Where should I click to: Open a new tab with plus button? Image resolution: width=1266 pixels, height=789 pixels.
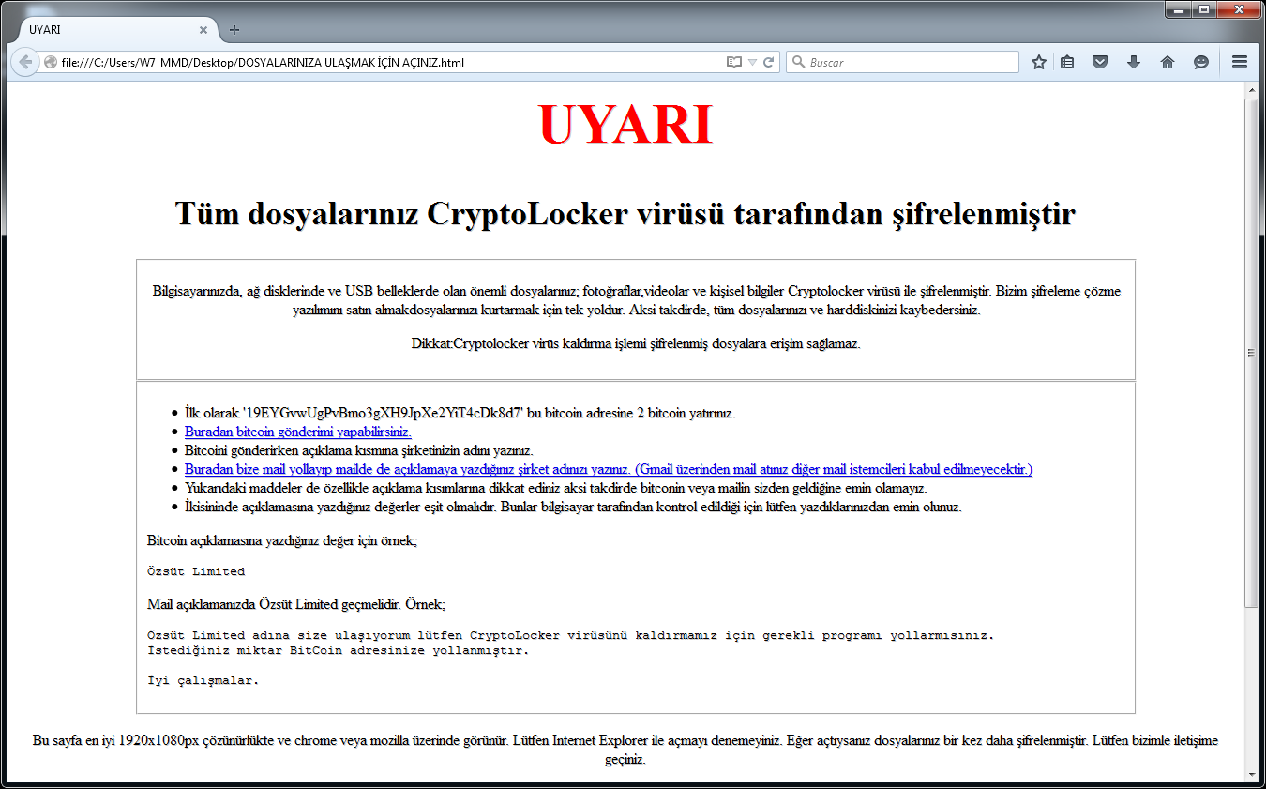point(234,30)
